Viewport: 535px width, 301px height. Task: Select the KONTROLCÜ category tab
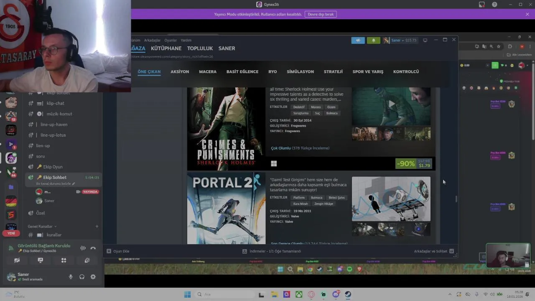point(406,71)
